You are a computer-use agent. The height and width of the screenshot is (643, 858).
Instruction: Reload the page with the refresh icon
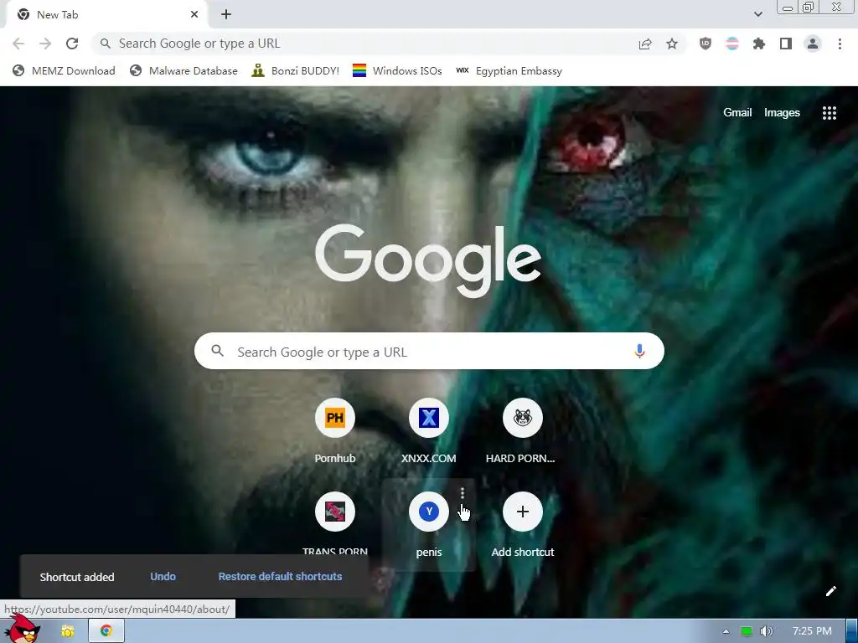72,44
